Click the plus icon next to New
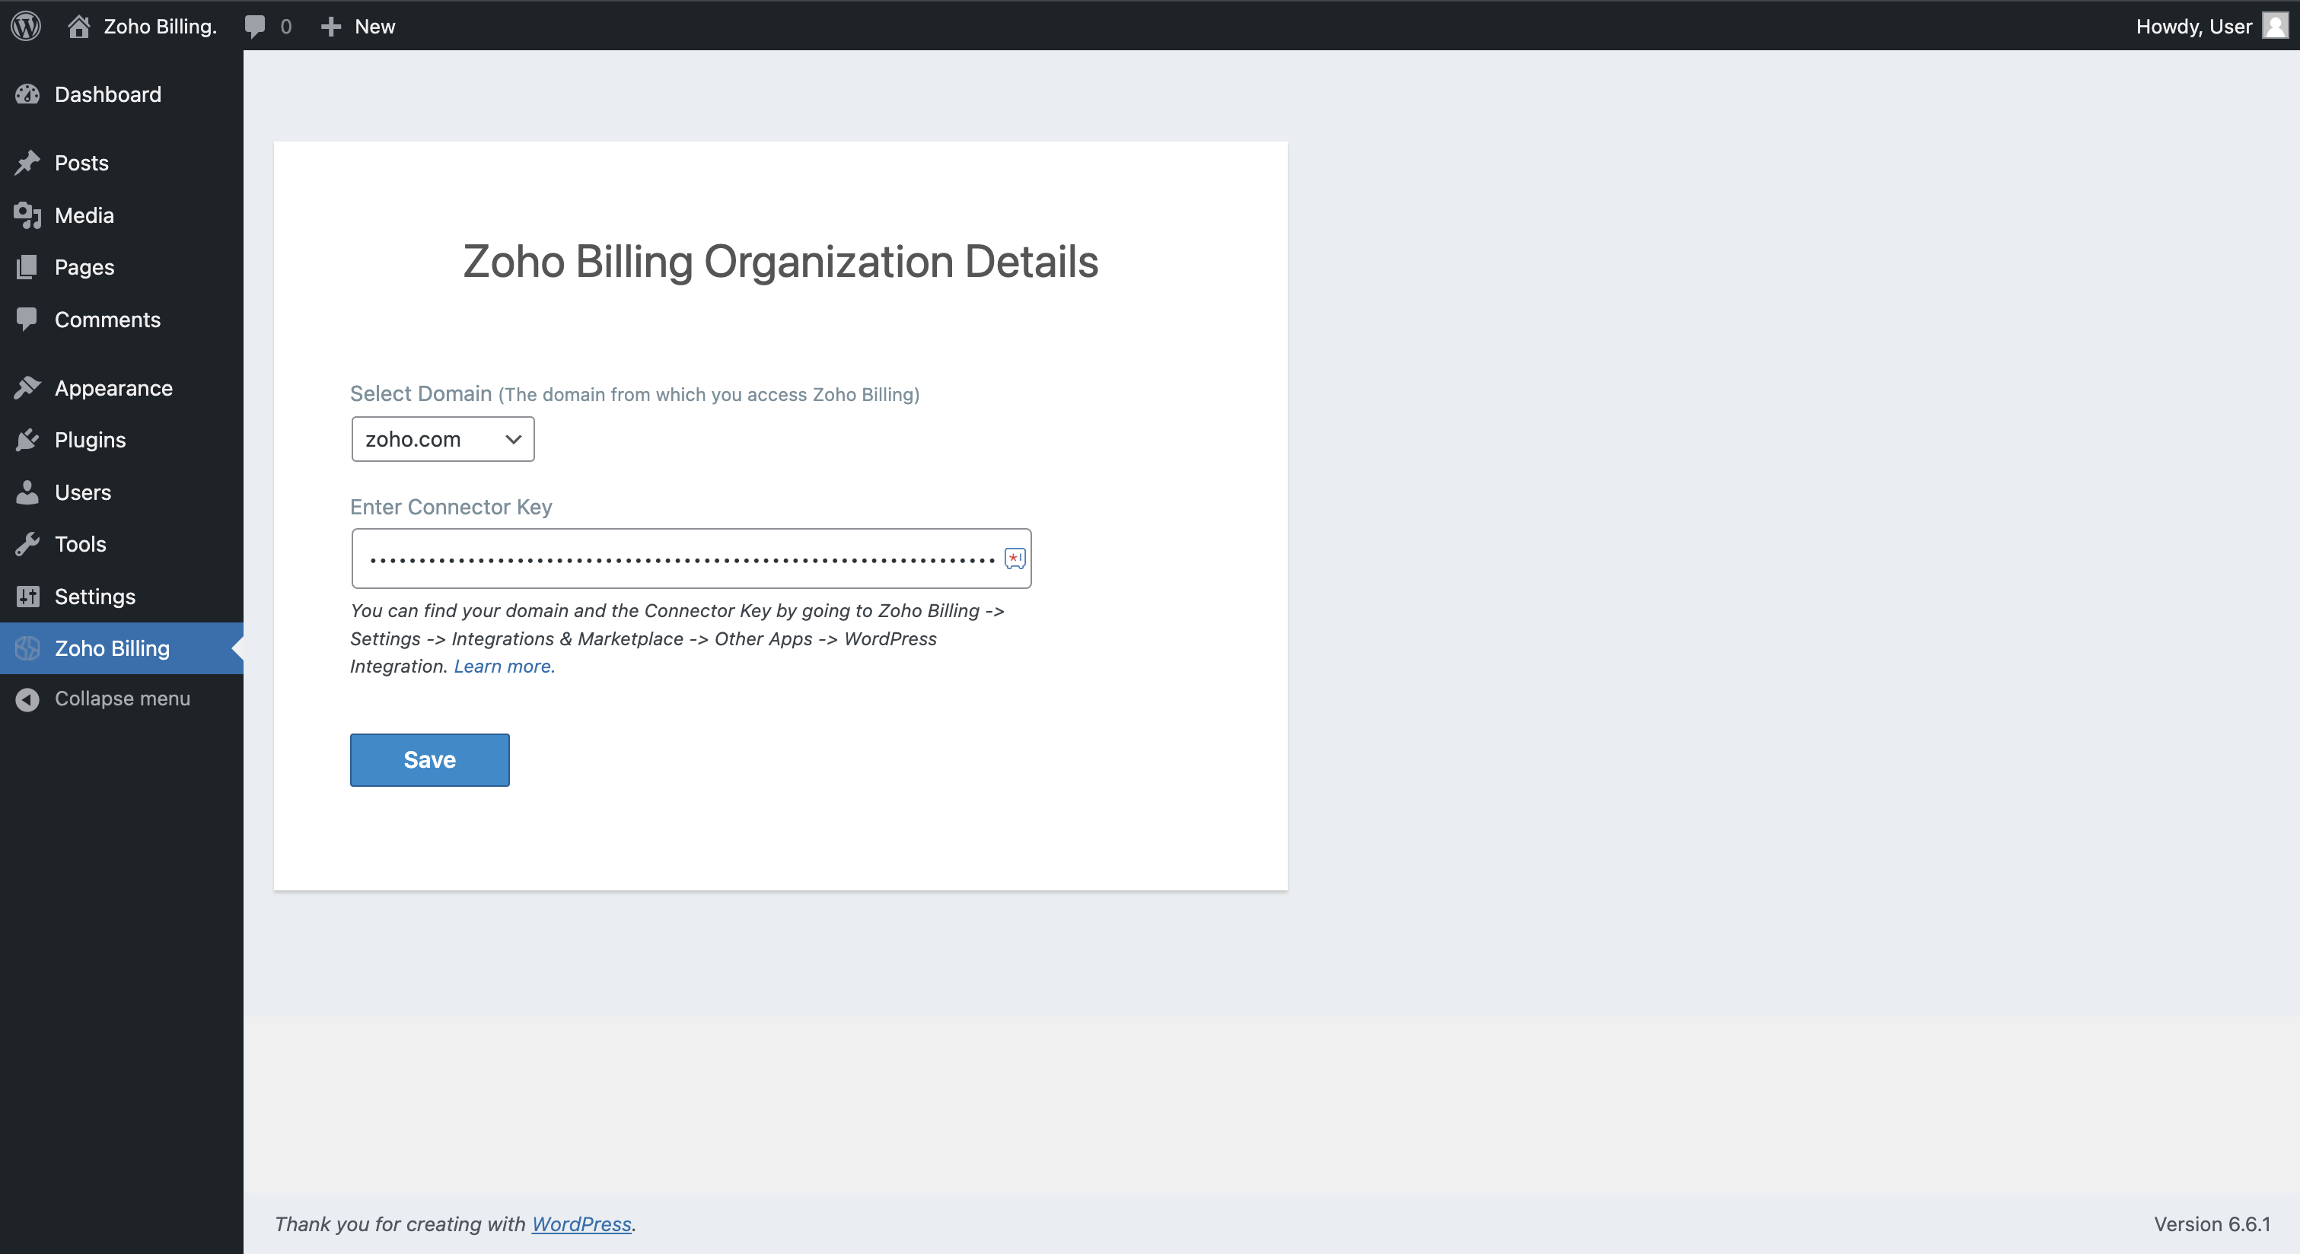Screen dimensions: 2300x1254 tap(331, 27)
